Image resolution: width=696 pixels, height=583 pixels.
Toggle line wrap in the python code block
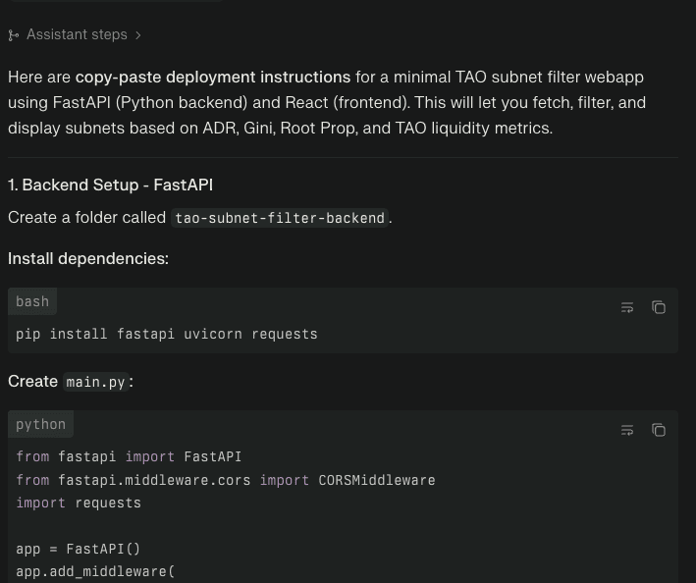point(627,430)
